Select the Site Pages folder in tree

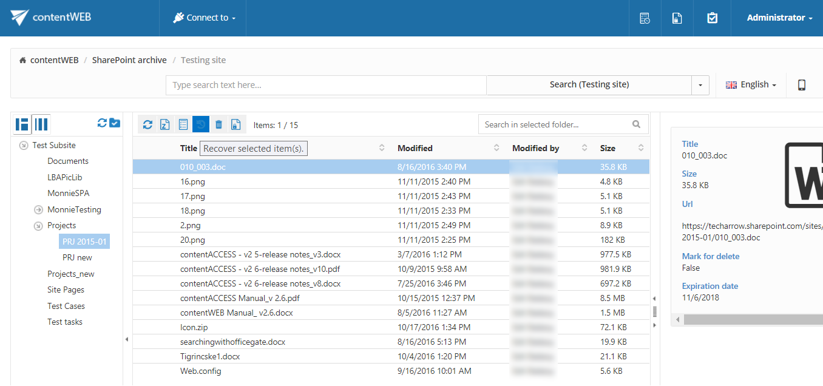(x=66, y=290)
